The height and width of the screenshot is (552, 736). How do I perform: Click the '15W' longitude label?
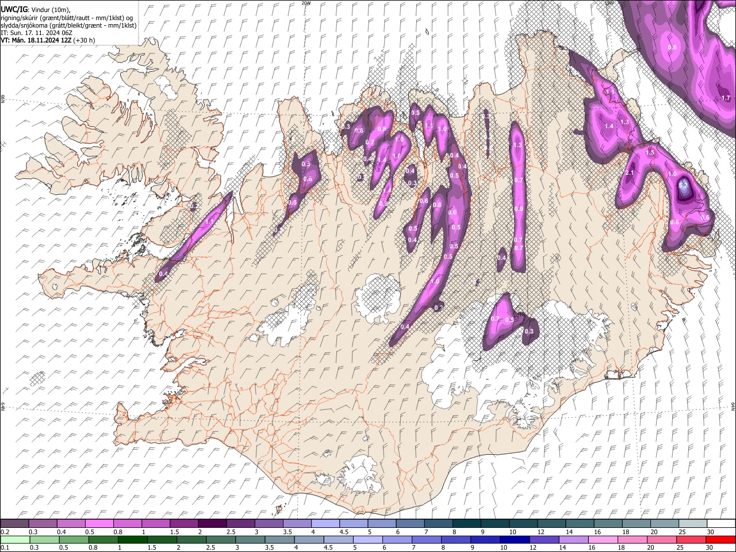point(609,3)
